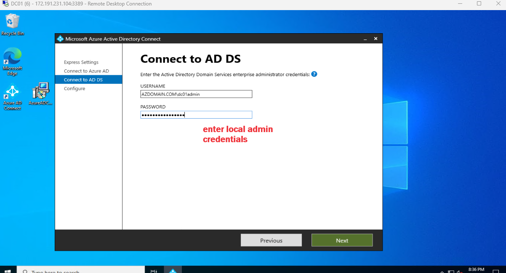Proceed with the green Next button
This screenshot has height=273, width=506.
coord(342,240)
